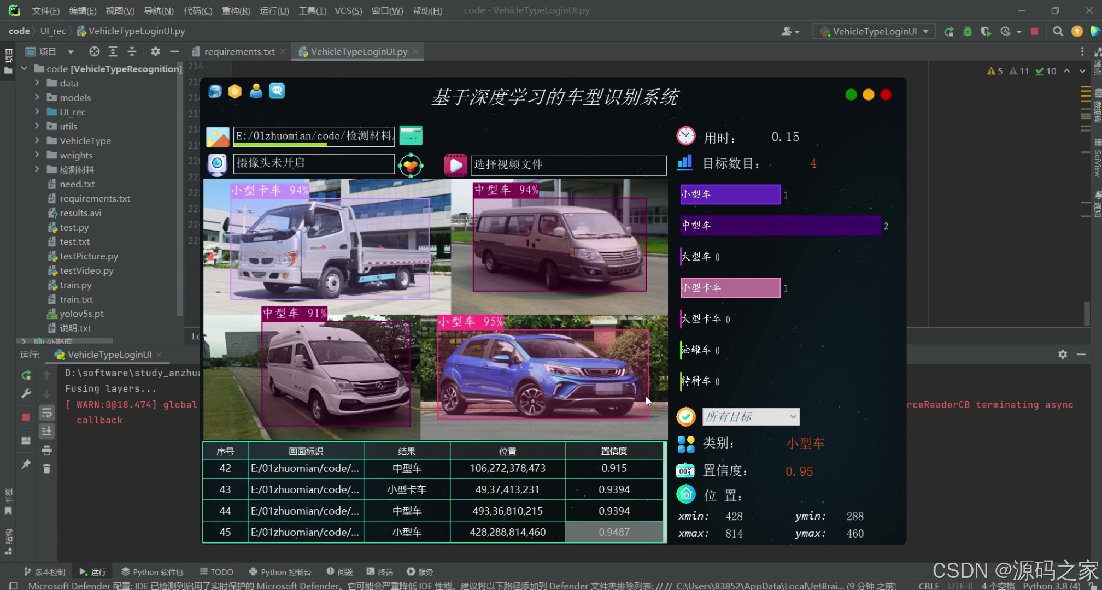Open the 所有目标 target dropdown
Screen dimensions: 1102x590
pyautogui.click(x=751, y=417)
